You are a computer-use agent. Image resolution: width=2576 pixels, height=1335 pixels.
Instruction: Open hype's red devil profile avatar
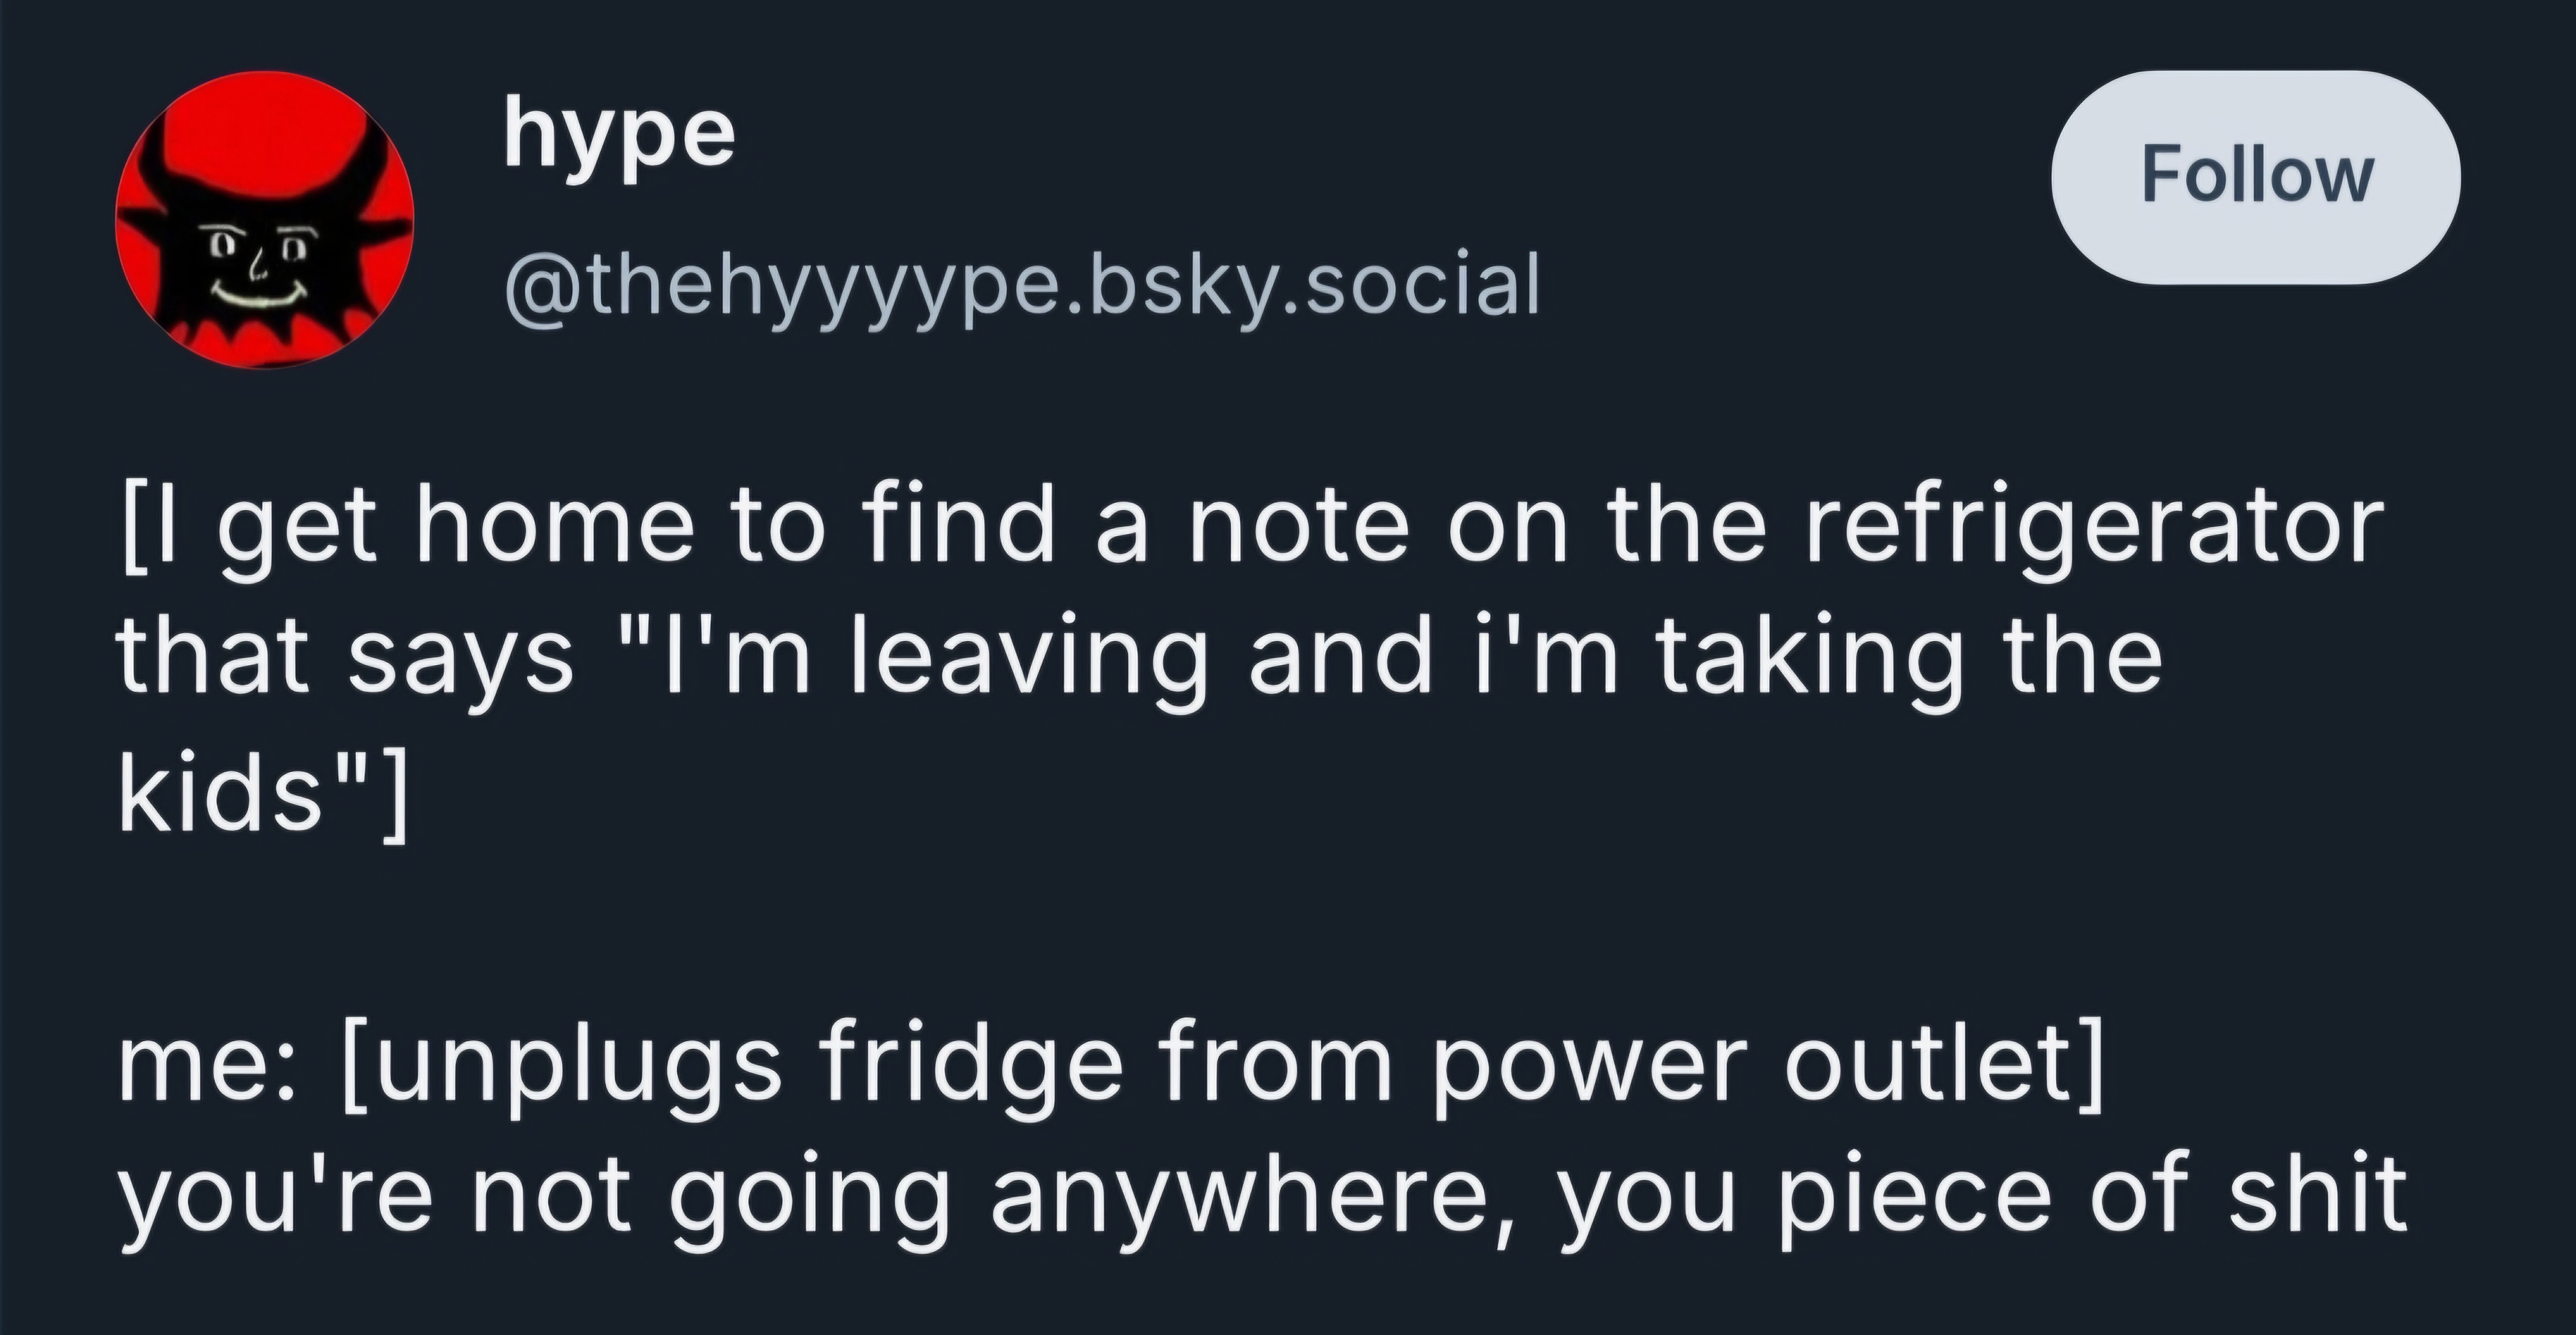click(264, 220)
